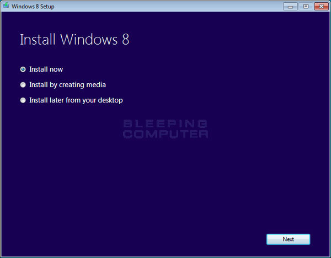Click the Windows 8 Setup title icon

point(6,6)
